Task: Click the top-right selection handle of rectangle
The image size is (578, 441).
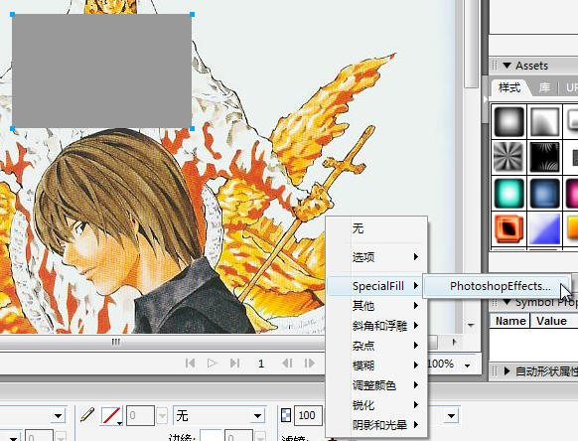Action: tap(192, 14)
